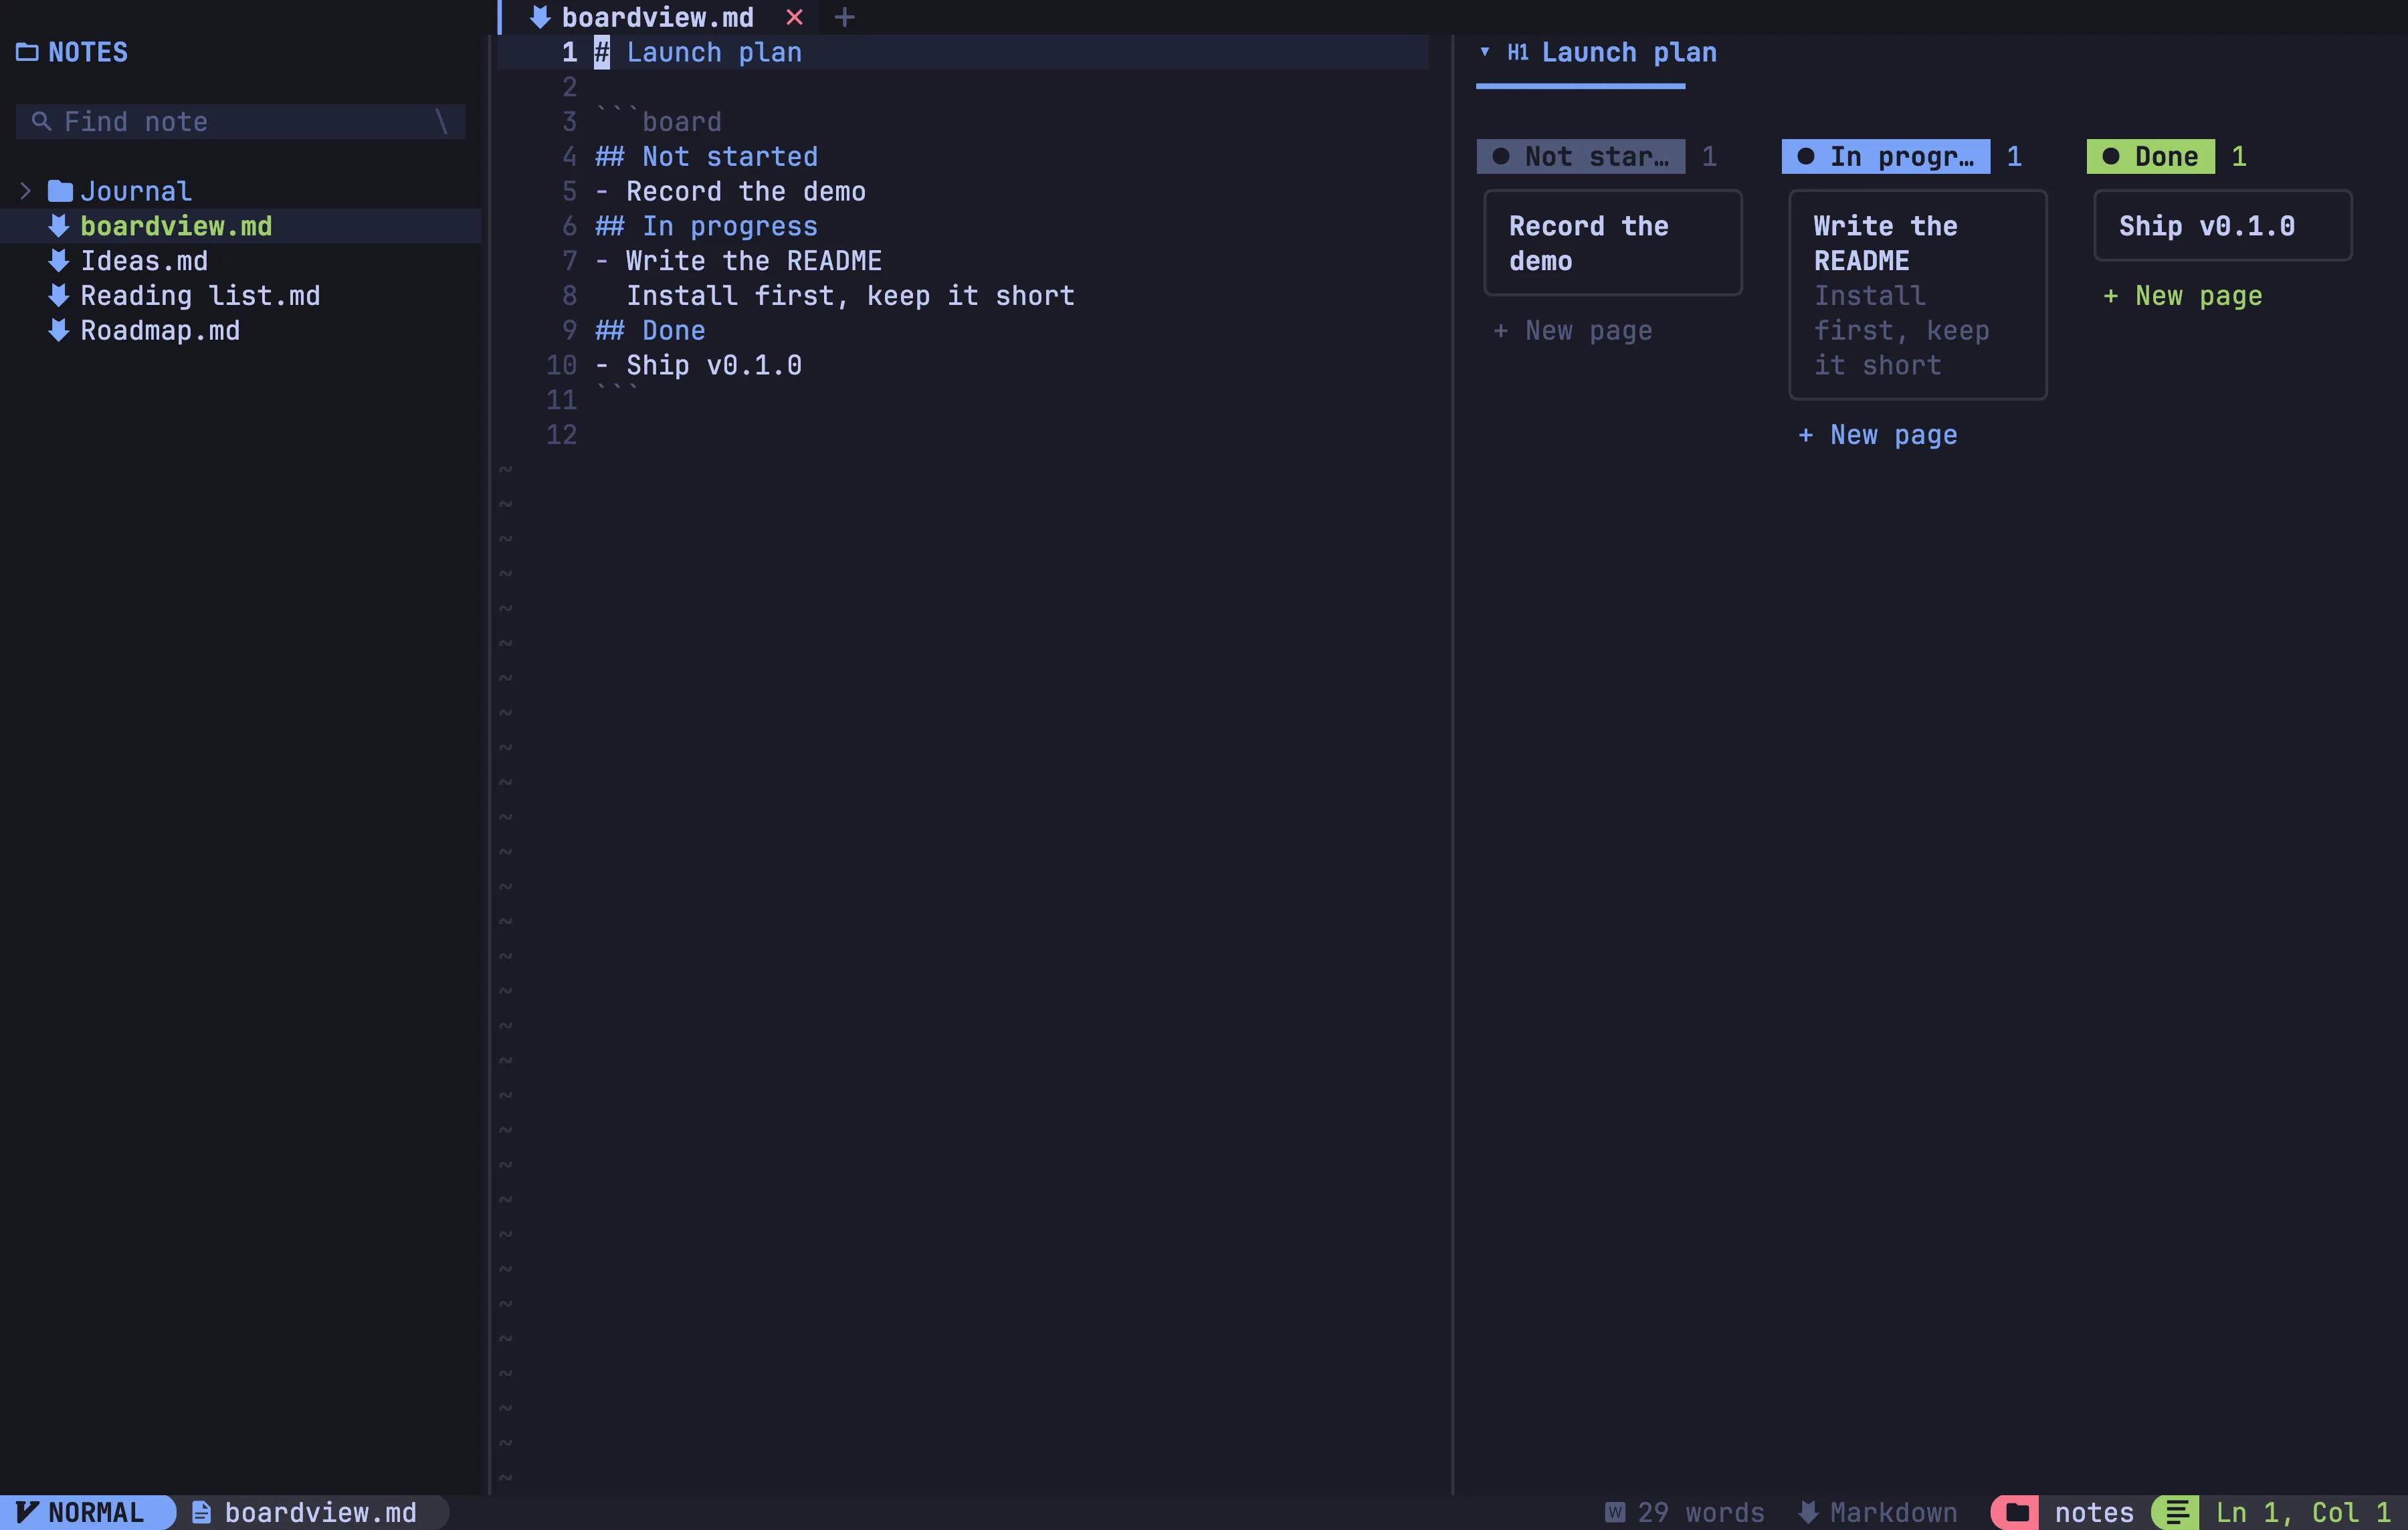Screen dimensions: 2408x1530
Task: Expand the Journal folder chevron
Action: (26, 191)
